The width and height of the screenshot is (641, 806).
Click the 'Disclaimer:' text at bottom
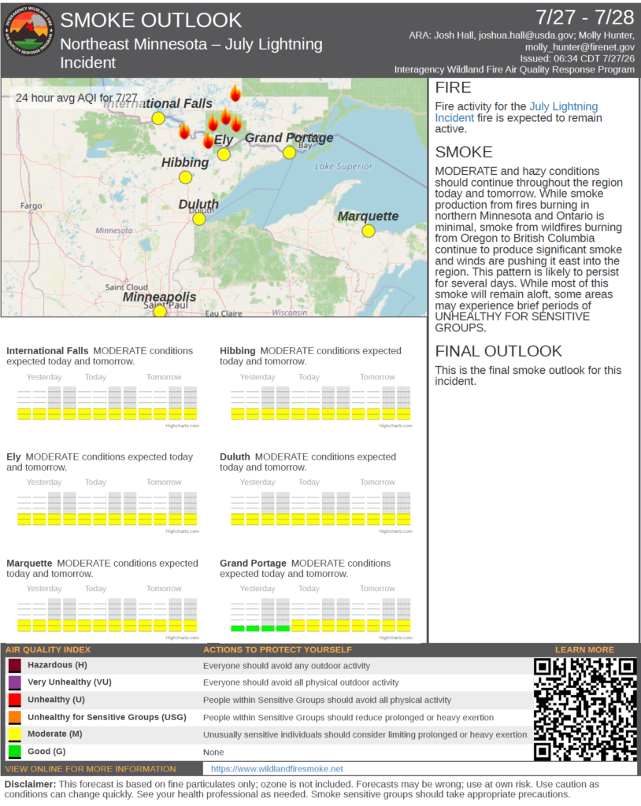31,785
